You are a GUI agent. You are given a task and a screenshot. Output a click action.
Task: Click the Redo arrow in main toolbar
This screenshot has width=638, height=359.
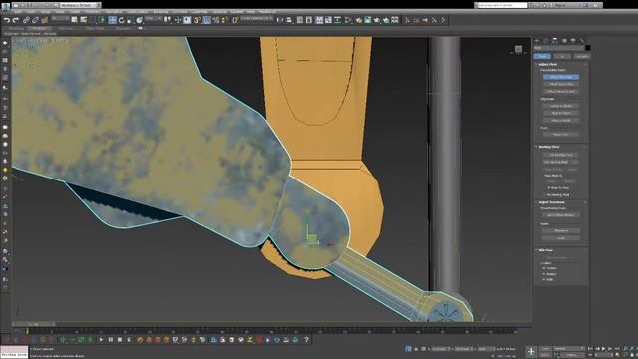click(16, 20)
